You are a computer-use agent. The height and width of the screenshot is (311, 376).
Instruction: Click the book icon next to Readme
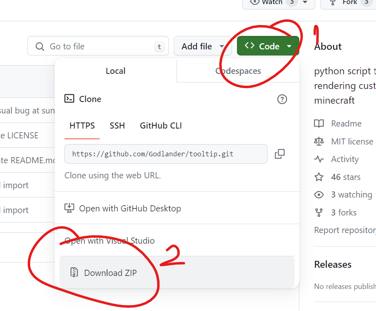319,124
